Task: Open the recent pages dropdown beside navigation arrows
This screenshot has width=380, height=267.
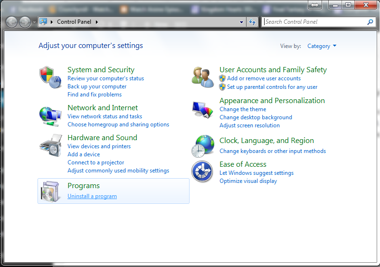Action: click(x=34, y=22)
